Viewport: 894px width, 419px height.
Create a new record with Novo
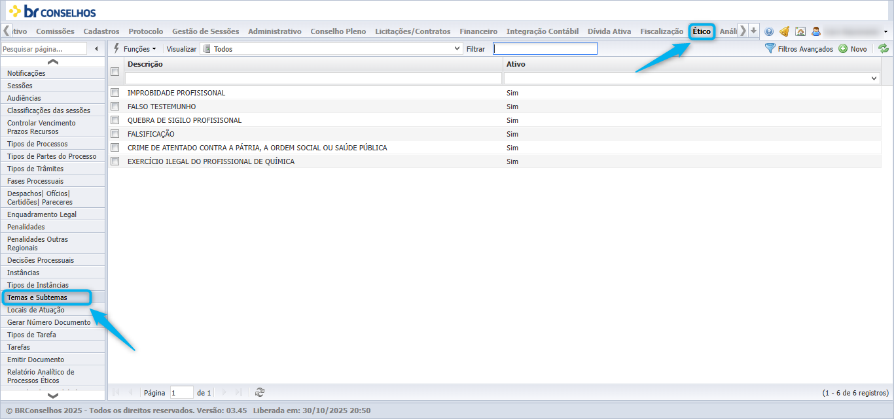click(x=853, y=49)
